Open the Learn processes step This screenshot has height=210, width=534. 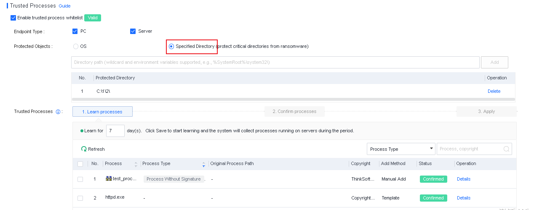(102, 112)
